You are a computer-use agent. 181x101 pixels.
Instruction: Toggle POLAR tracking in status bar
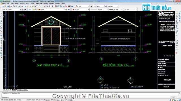pyautogui.click(x=43, y=100)
